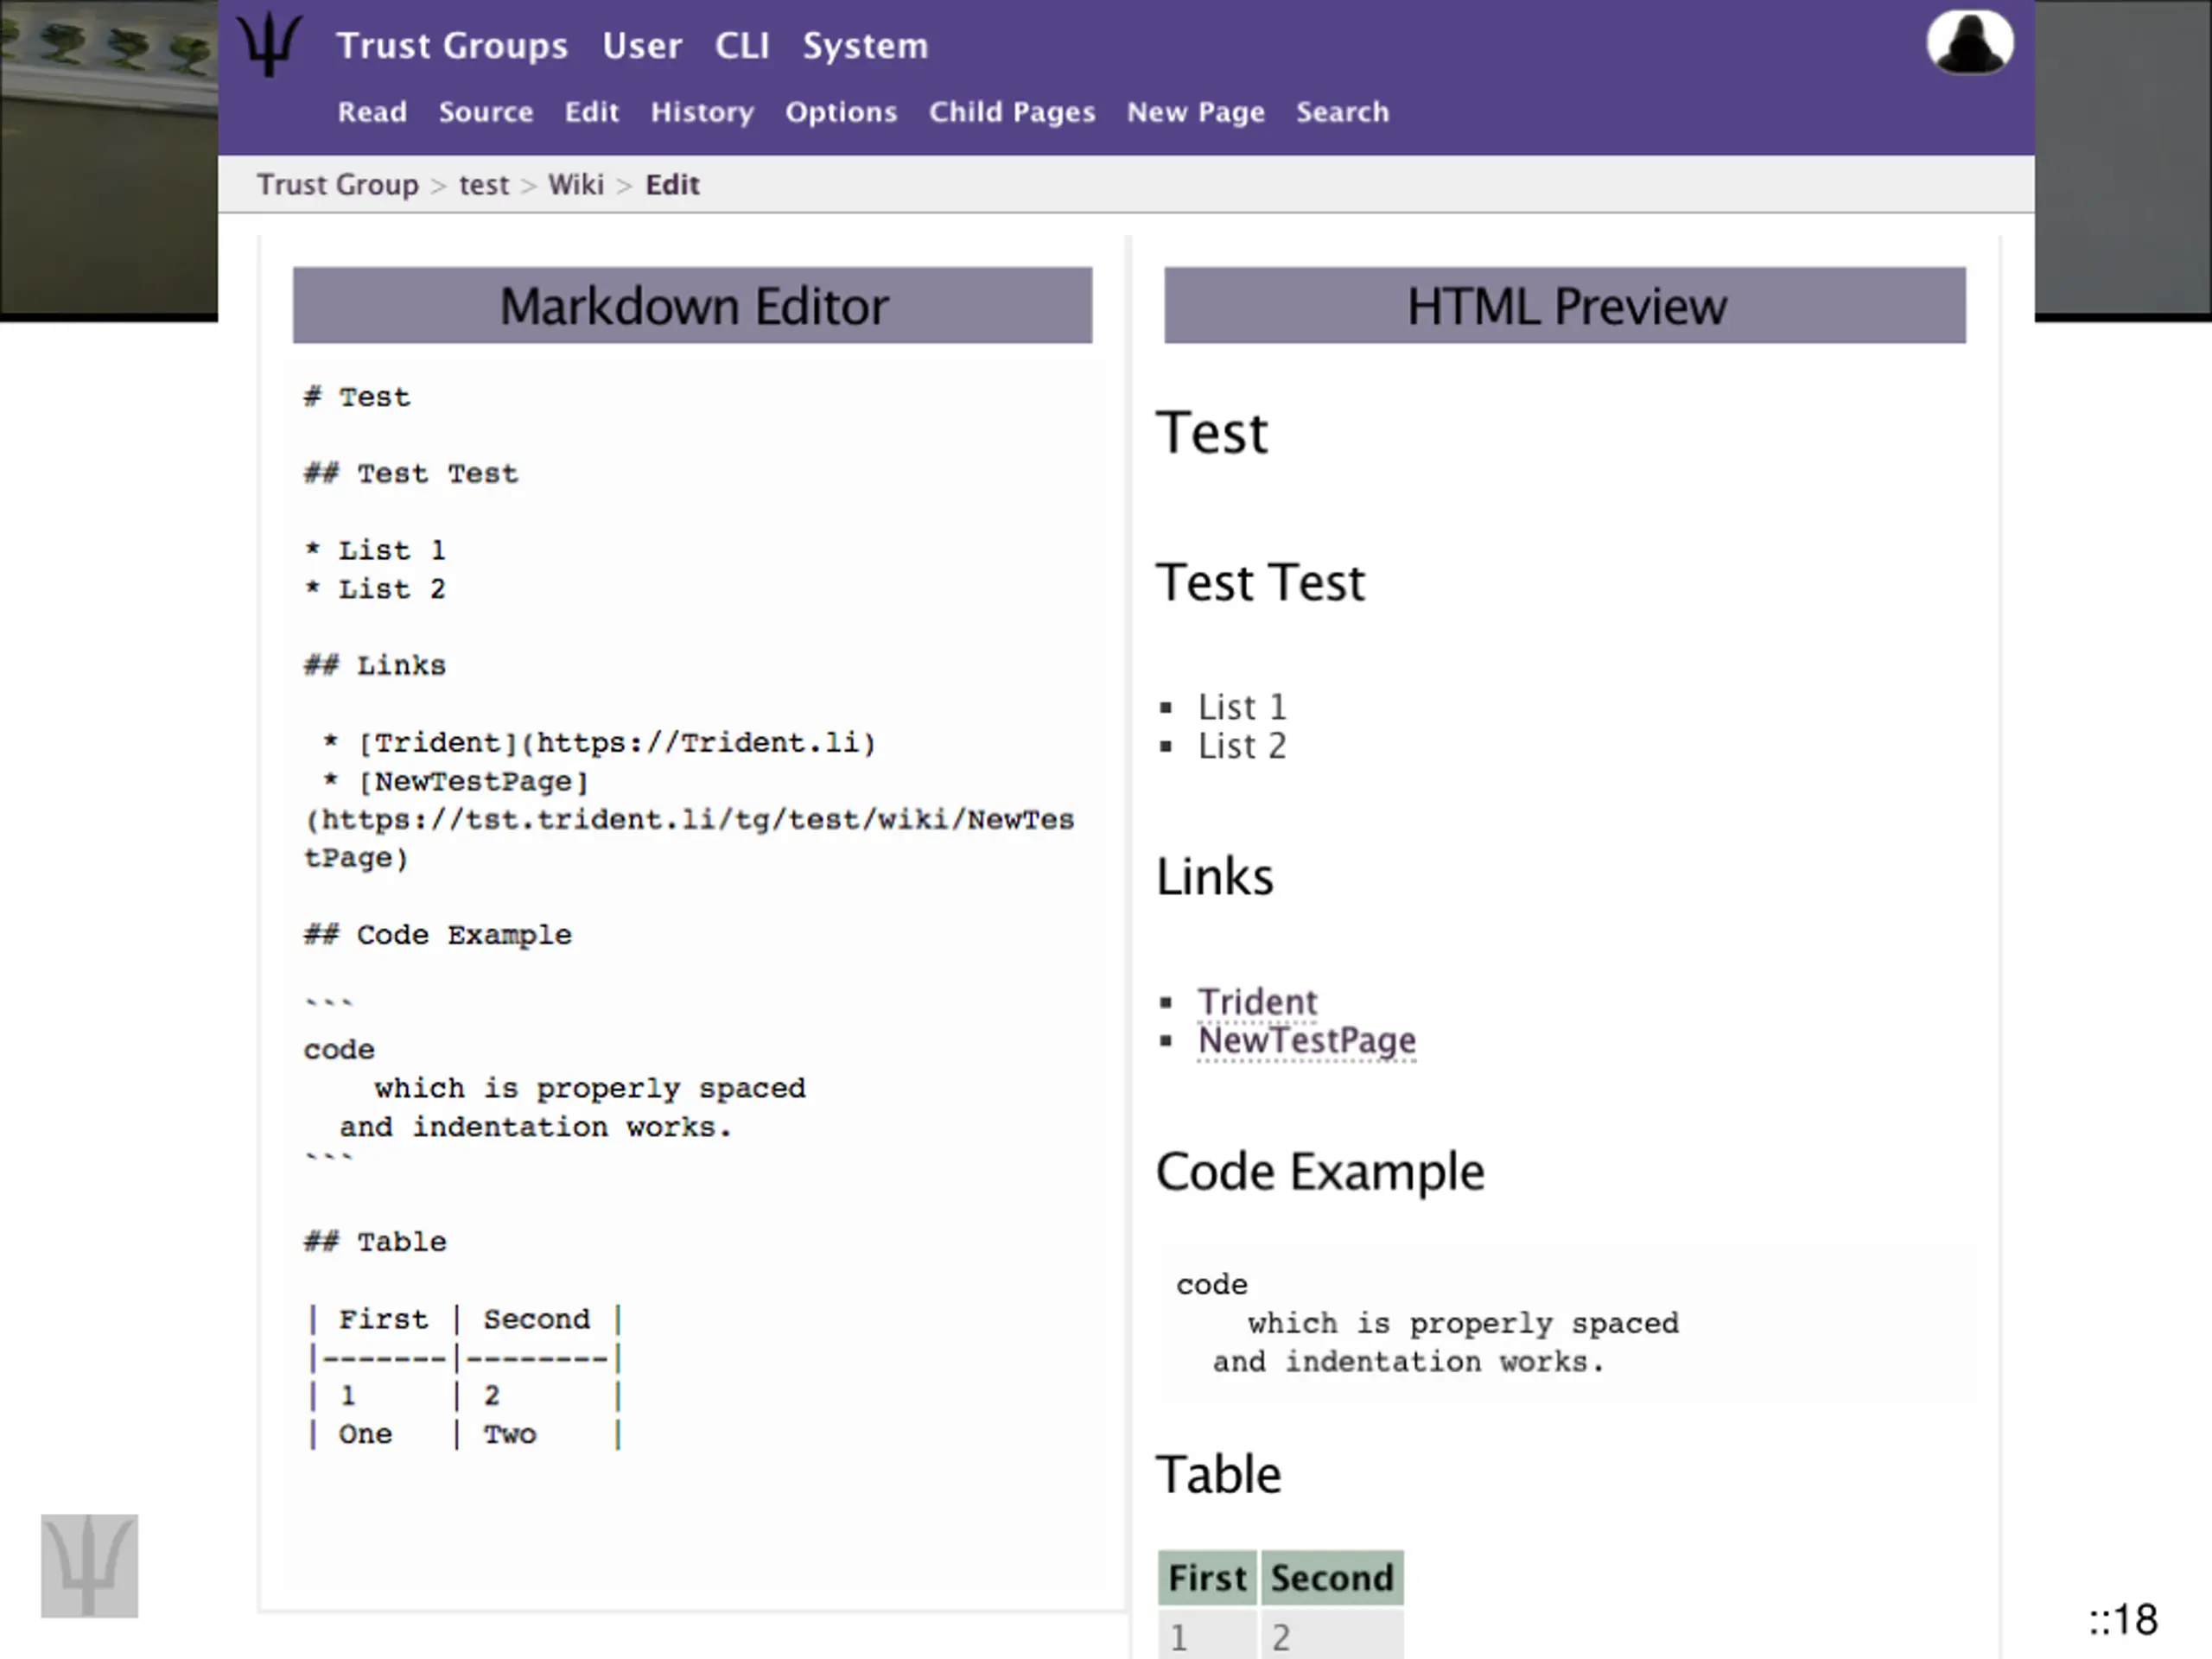Click the 'Code Example' heading in preview
This screenshot has height=1659, width=2212.
(1320, 1172)
